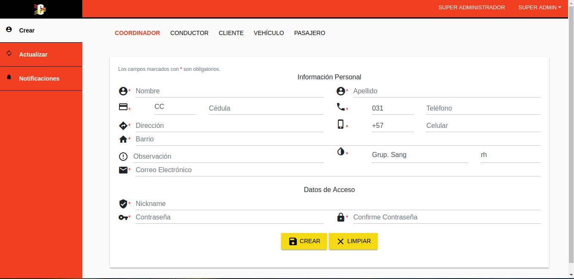This screenshot has height=279, width=574.
Task: Click the yellow CREAR button
Action: (304, 241)
